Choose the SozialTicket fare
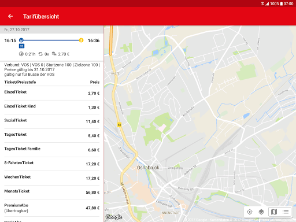Screen dimensions: 296x222 (x=52, y=121)
